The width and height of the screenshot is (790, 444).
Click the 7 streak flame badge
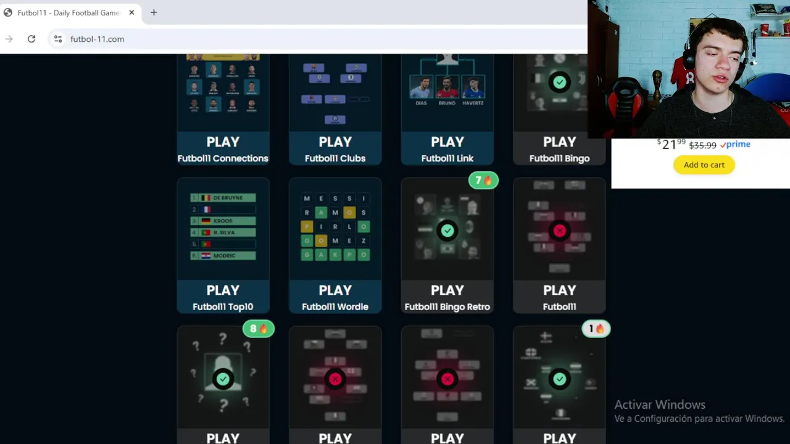click(483, 181)
